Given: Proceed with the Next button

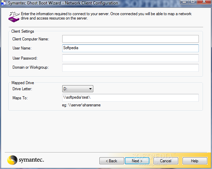Looking at the screenshot, I should (x=137, y=161).
